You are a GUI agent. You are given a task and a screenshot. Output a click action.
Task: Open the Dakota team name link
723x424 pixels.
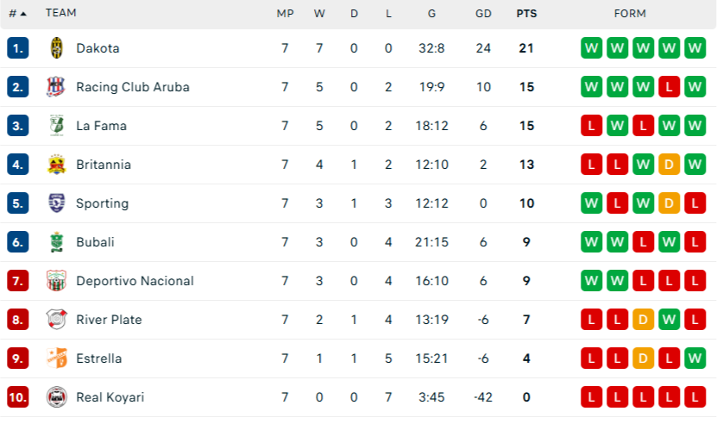point(97,48)
